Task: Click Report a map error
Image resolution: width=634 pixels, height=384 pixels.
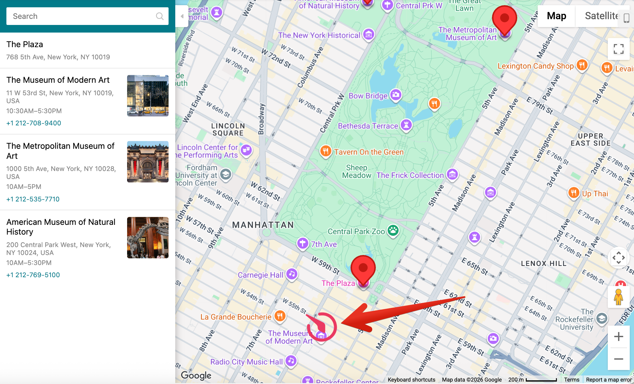Action: tap(609, 380)
